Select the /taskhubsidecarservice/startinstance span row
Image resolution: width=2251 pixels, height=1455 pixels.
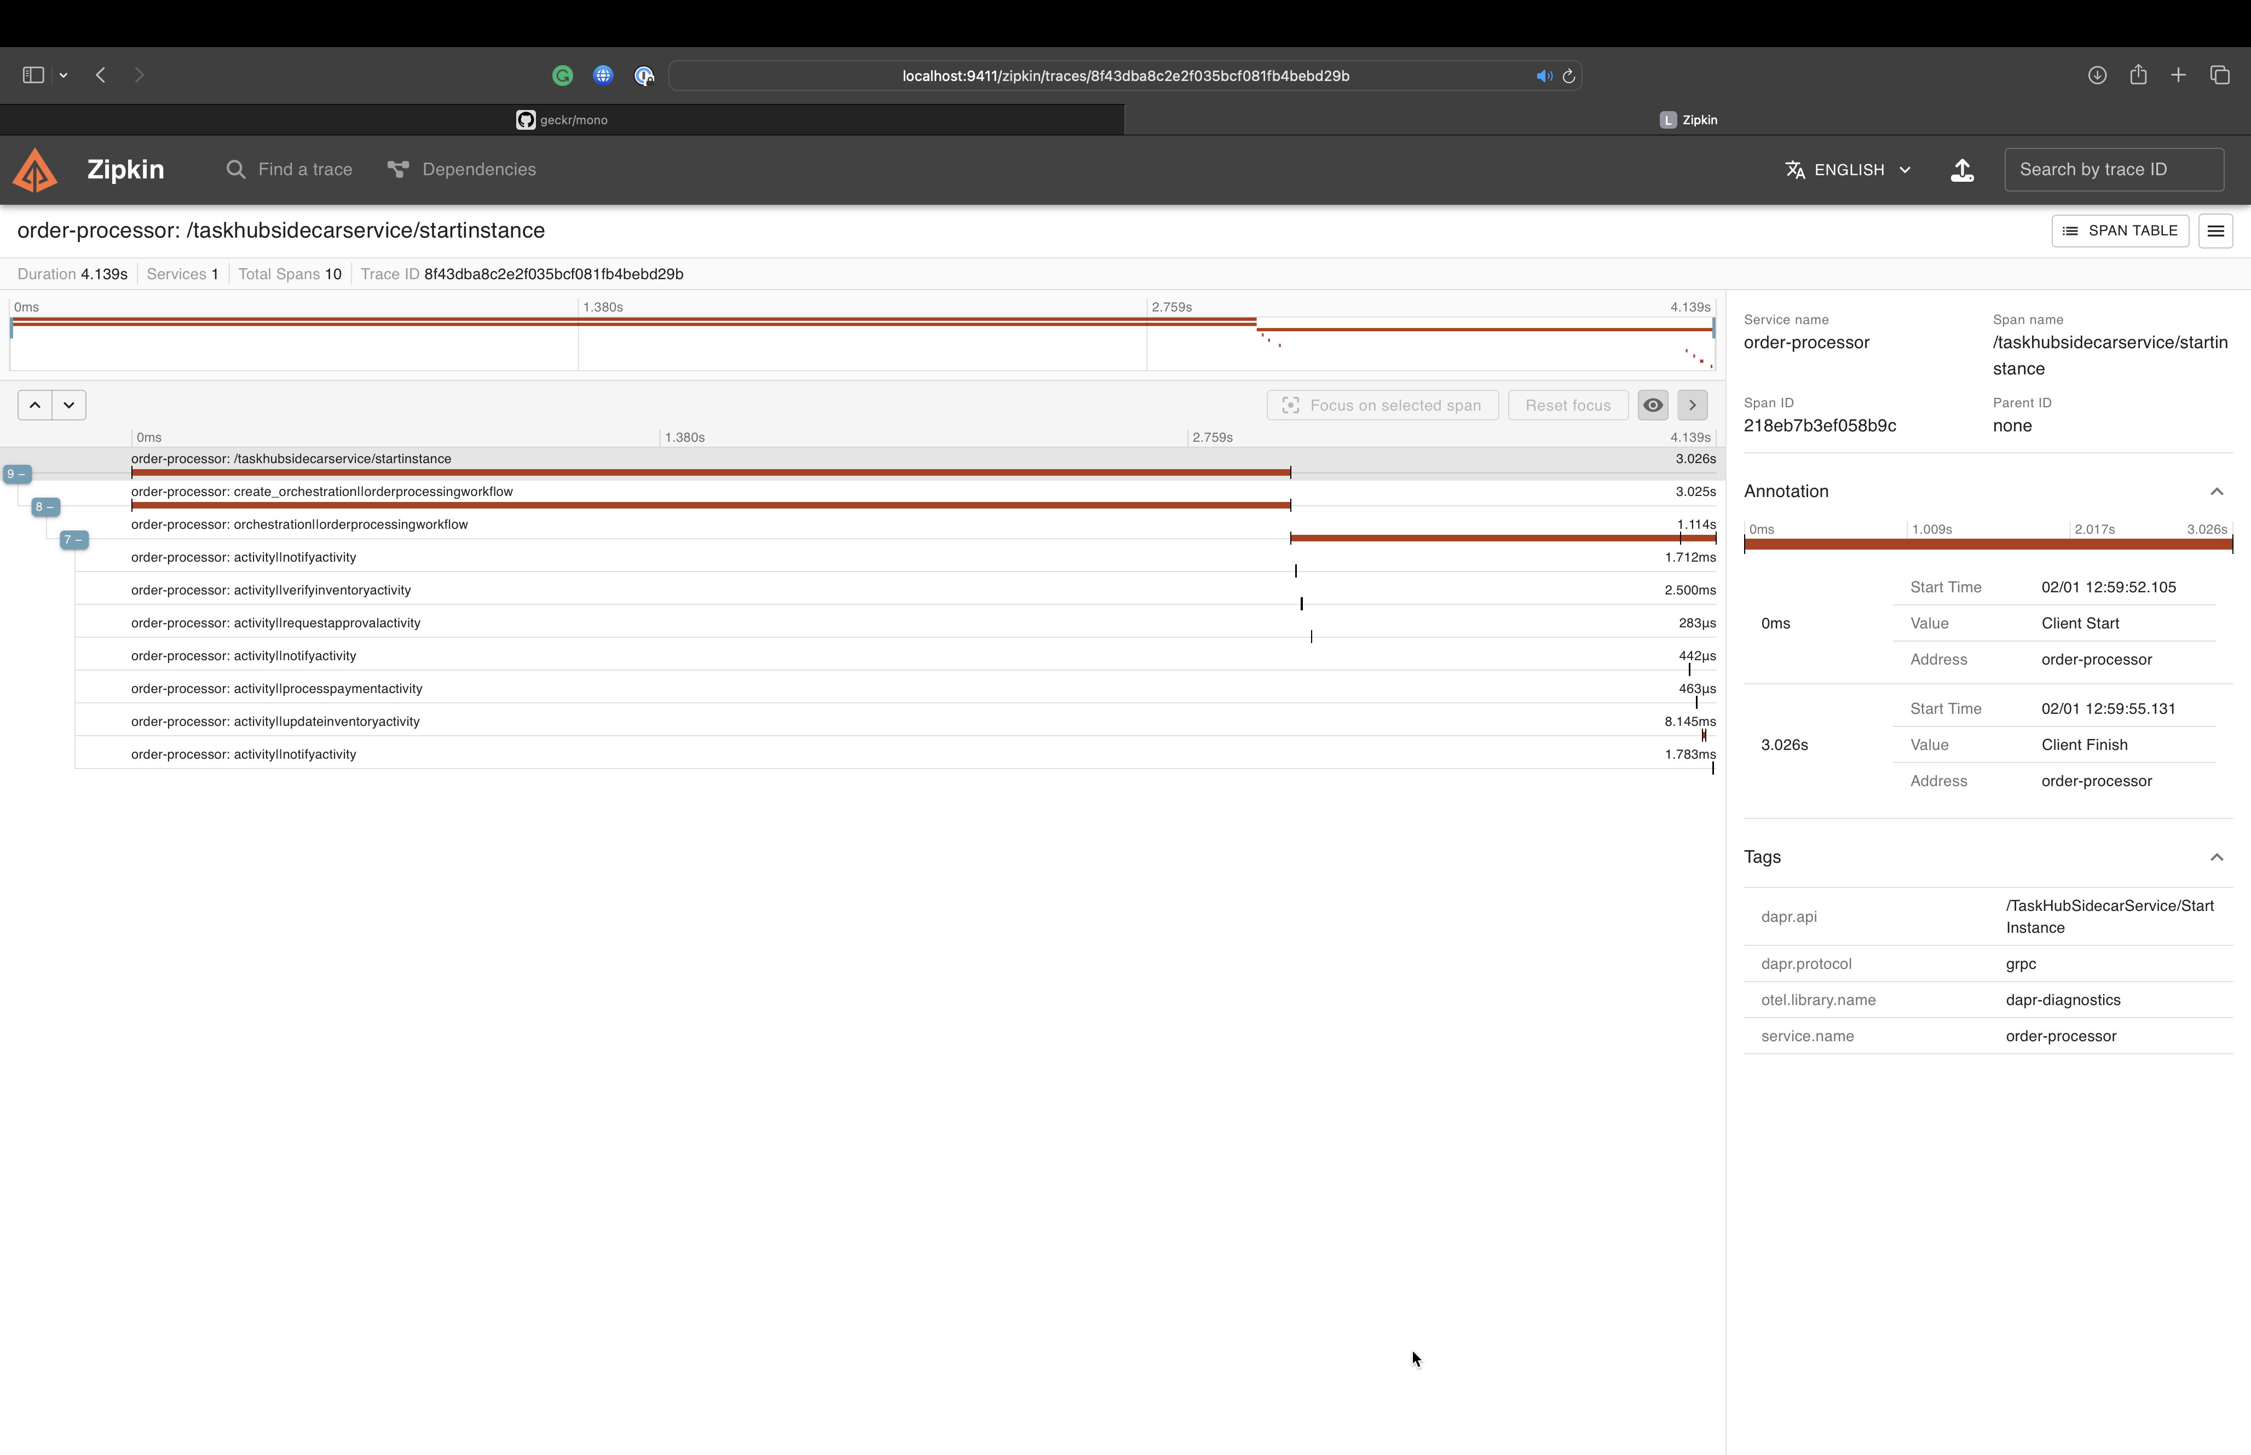coord(862,464)
